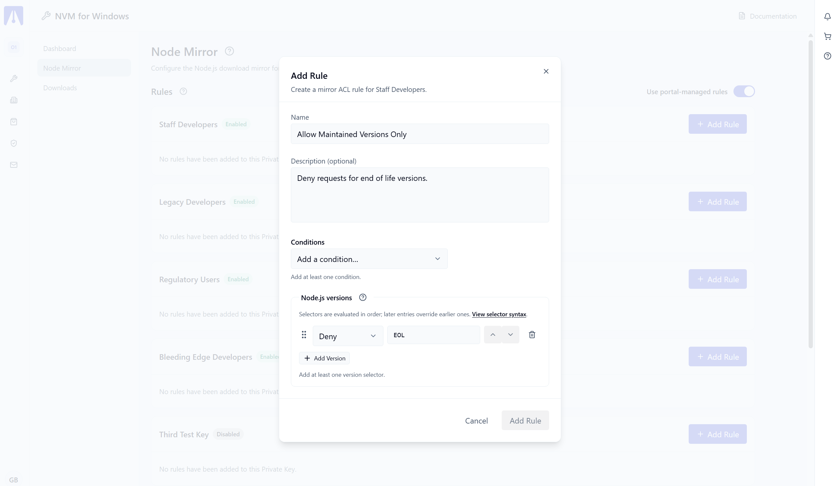Close the Add Rule dialog
The width and height of the screenshot is (840, 486).
click(546, 71)
